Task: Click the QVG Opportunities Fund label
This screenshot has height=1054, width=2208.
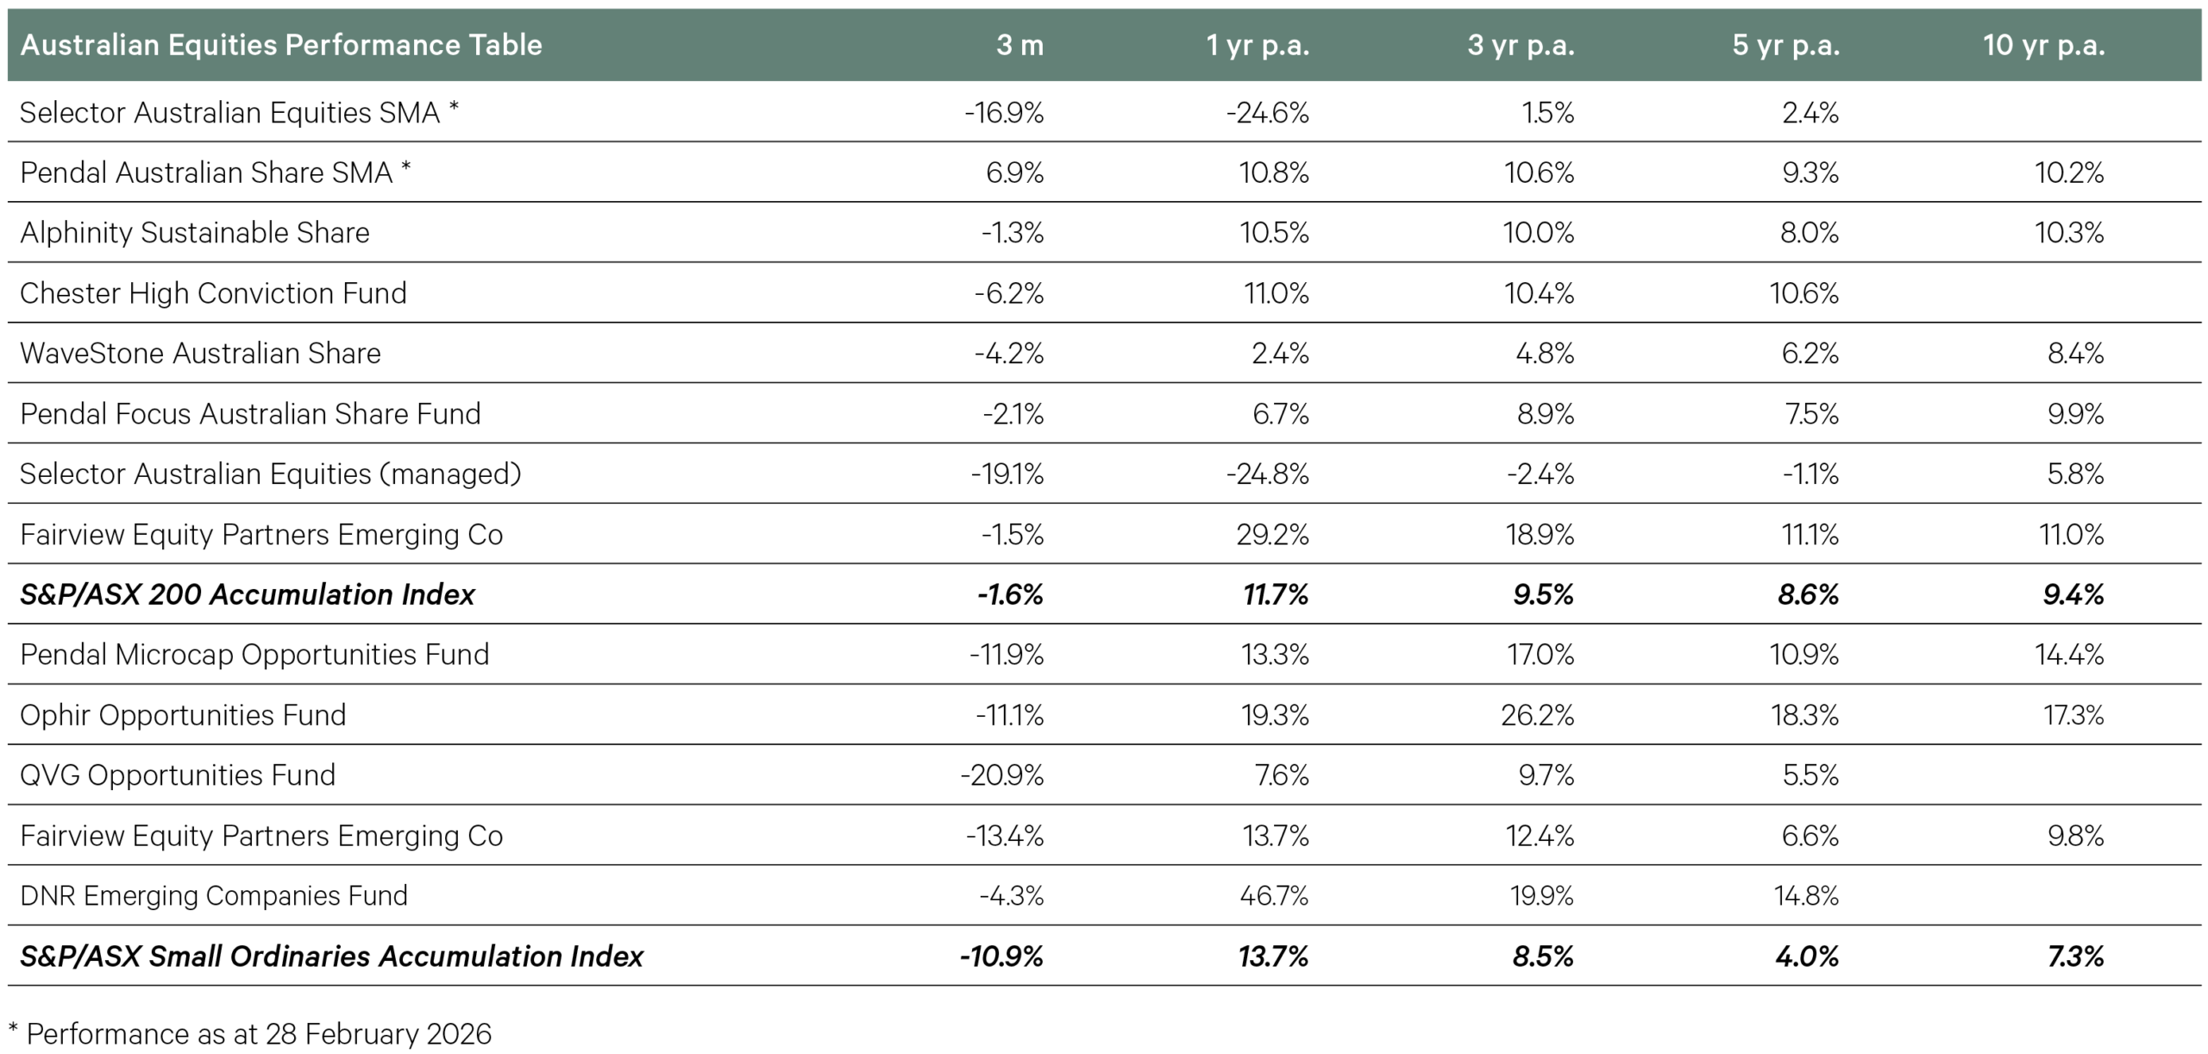Action: pos(178,775)
